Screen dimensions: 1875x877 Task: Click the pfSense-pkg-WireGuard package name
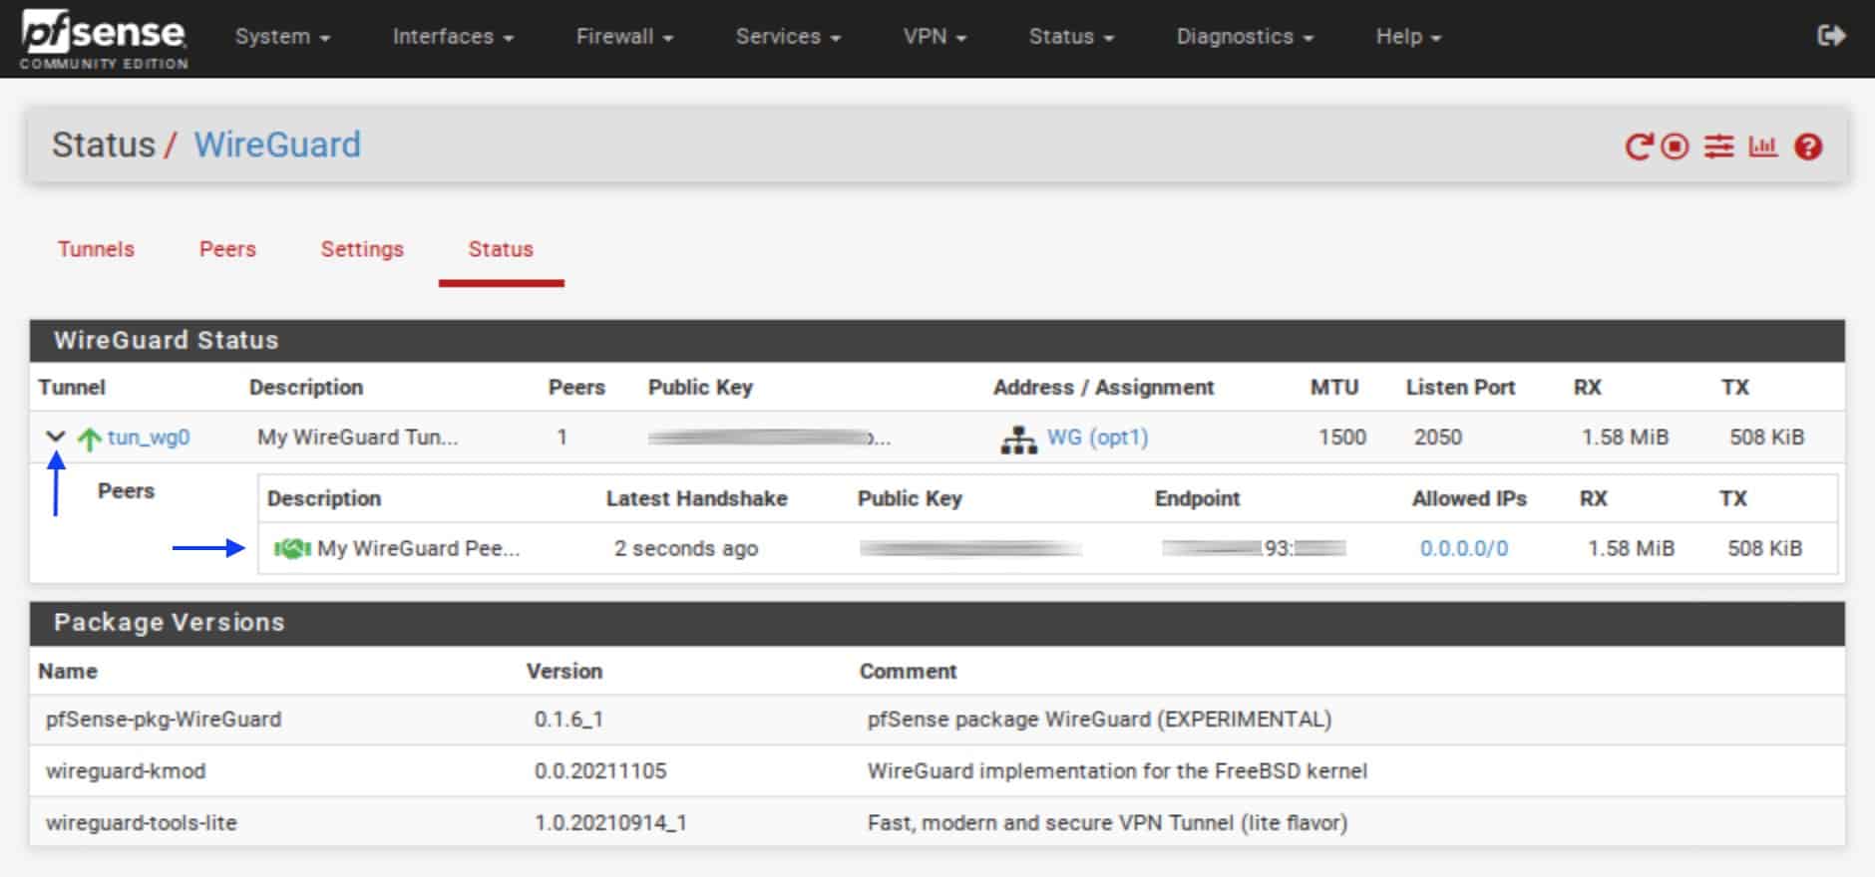164,720
